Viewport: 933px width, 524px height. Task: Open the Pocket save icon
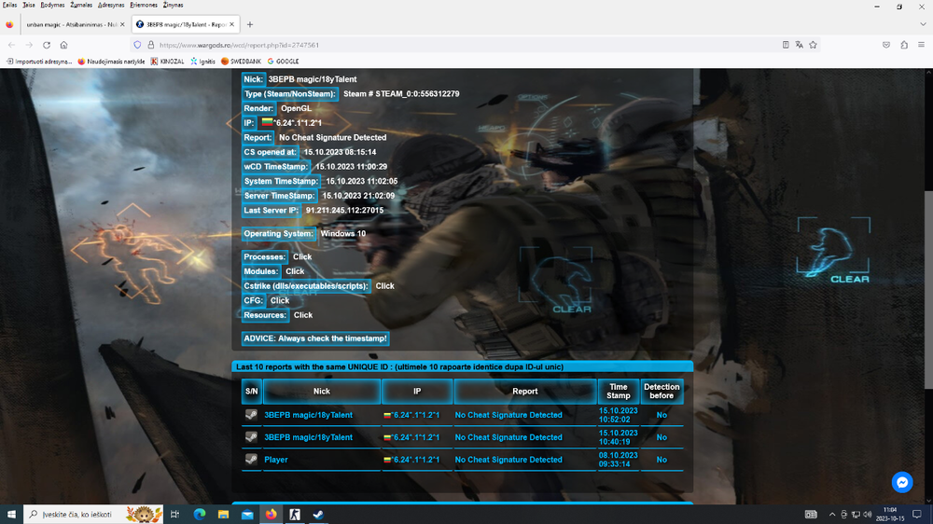tap(886, 45)
